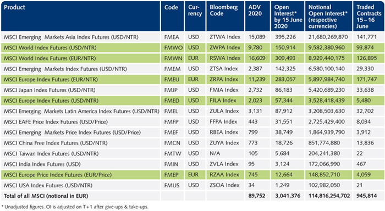Click MSCI Europe Index Futures (EUR/NTR) product

click(51, 80)
